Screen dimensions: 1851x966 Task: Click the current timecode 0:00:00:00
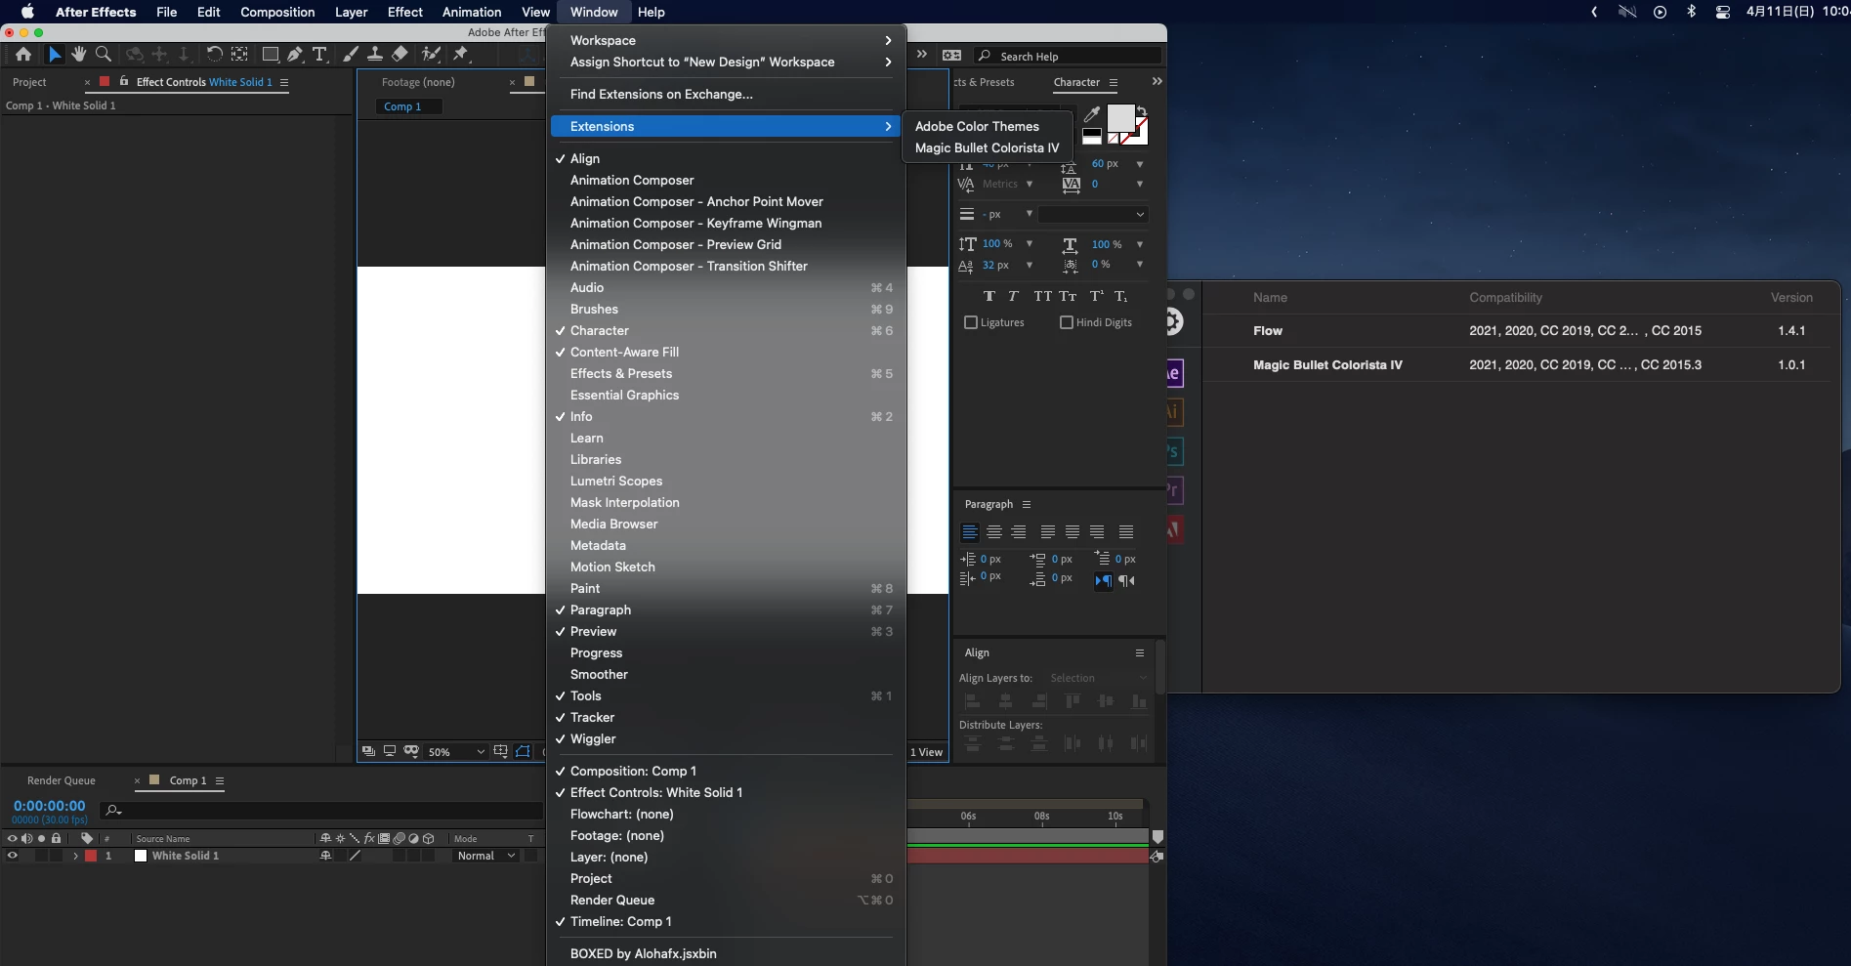click(49, 806)
